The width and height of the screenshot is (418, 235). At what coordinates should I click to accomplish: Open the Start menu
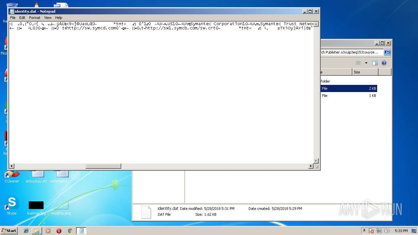[x=9, y=231]
